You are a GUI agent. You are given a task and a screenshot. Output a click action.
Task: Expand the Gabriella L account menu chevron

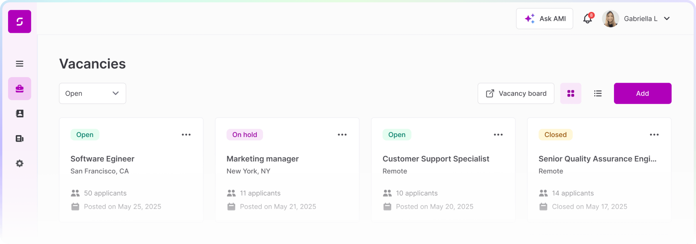pos(667,19)
